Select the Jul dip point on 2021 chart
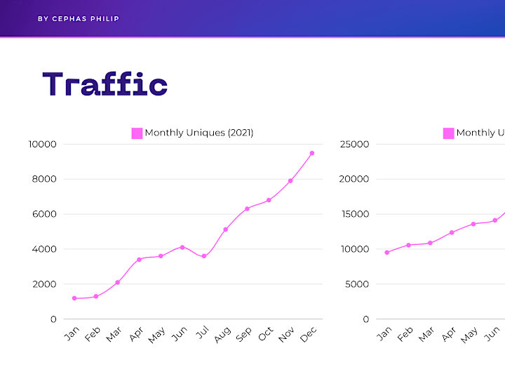 pyautogui.click(x=204, y=256)
